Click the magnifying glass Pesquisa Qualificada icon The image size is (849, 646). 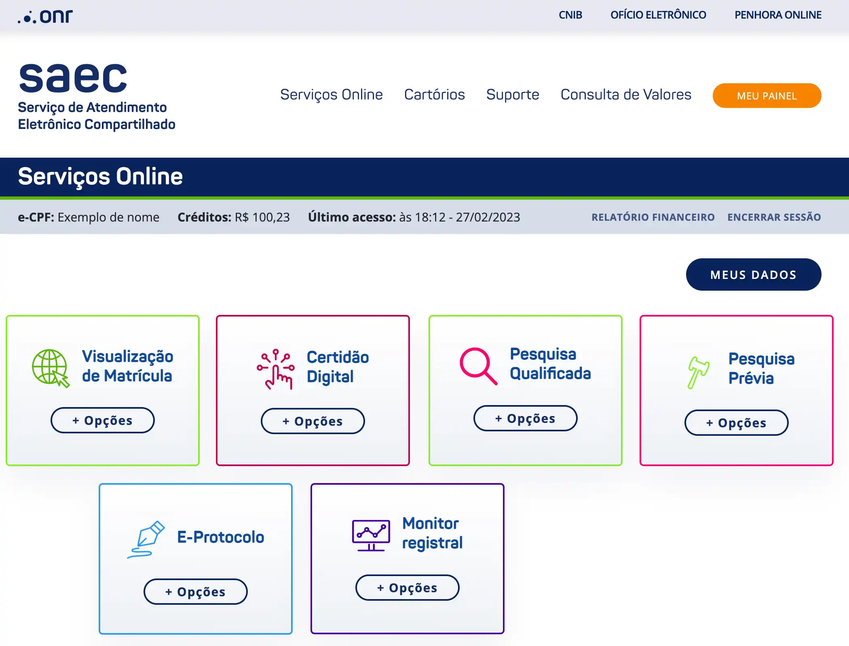478,365
